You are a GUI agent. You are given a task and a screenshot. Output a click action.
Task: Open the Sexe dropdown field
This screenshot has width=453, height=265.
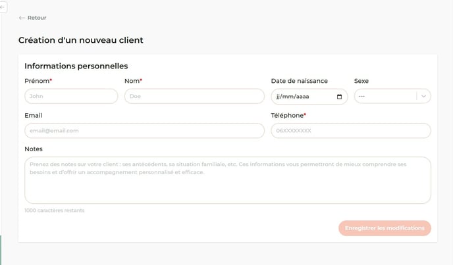pos(385,97)
